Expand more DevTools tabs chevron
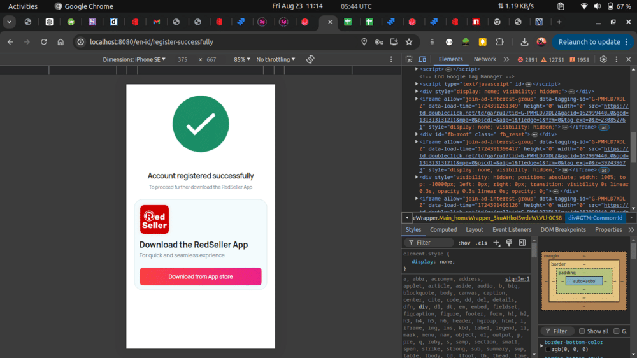 pos(506,59)
